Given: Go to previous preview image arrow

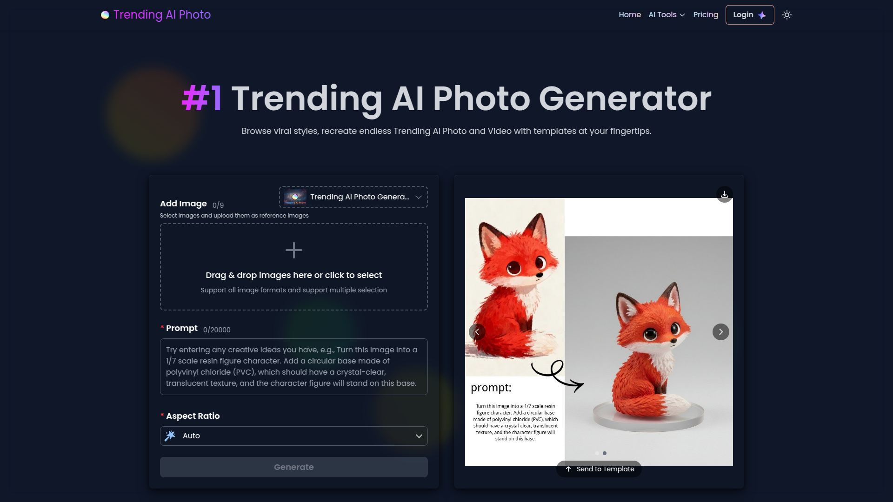Looking at the screenshot, I should (477, 332).
